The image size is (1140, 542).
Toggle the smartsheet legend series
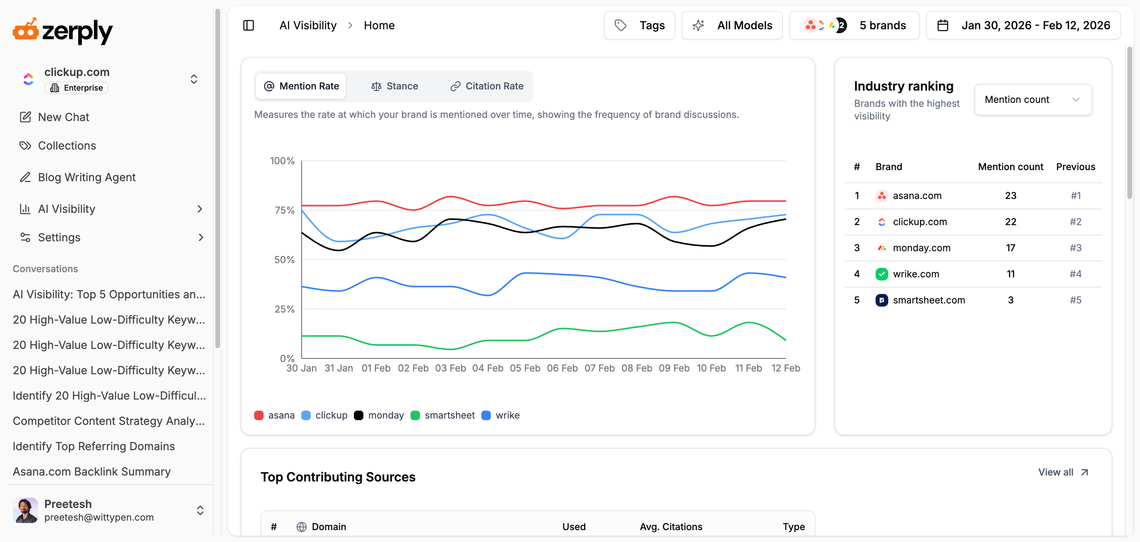tap(443, 415)
